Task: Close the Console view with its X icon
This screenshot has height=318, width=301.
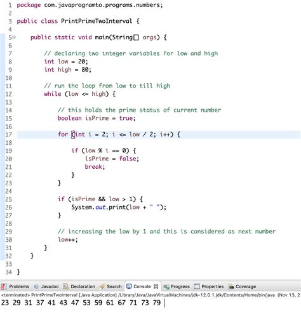Action: [x=156, y=286]
